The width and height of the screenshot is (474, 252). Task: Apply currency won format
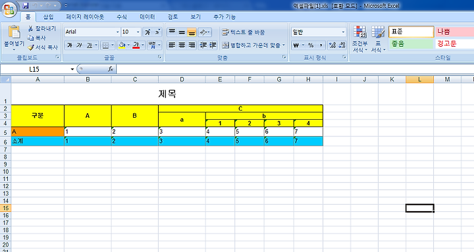click(296, 45)
